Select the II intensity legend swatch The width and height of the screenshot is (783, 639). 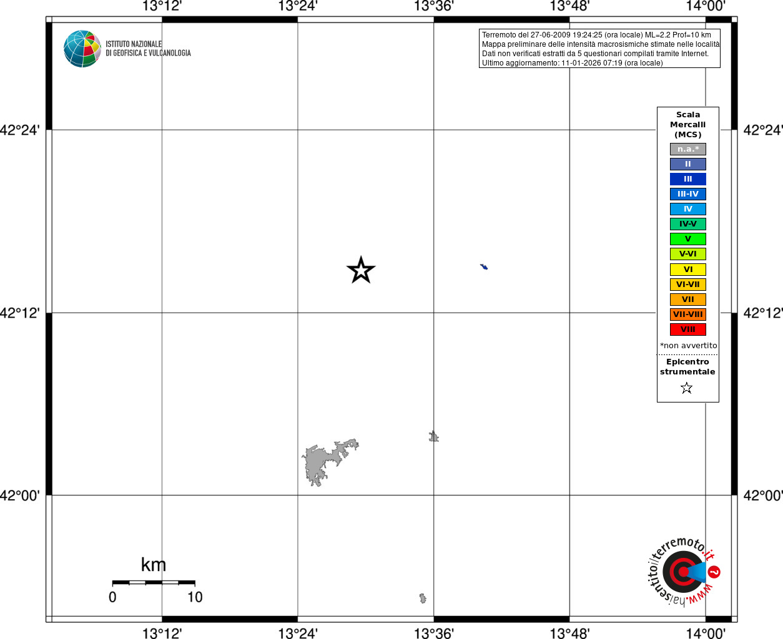pyautogui.click(x=688, y=164)
